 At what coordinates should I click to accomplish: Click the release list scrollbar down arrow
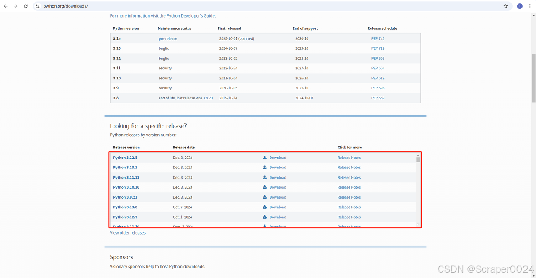tap(418, 224)
